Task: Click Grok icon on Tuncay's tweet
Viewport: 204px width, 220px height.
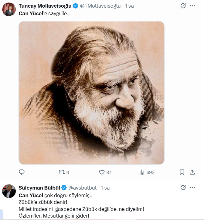Action: point(183,6)
